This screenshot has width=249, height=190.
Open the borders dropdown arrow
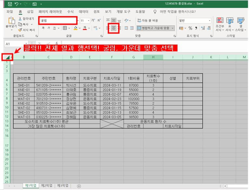point(69,28)
